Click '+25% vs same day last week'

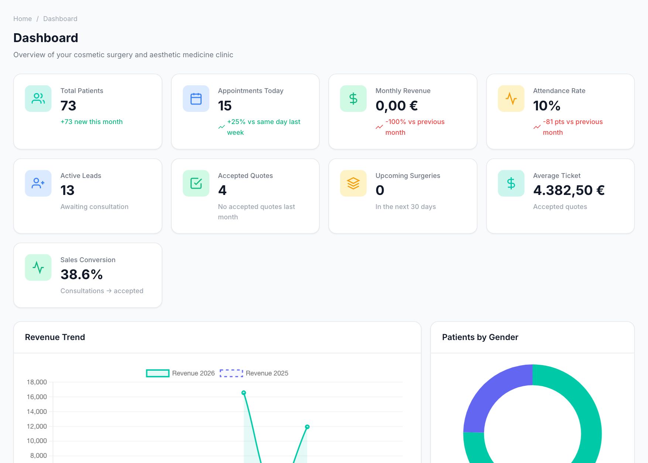264,127
